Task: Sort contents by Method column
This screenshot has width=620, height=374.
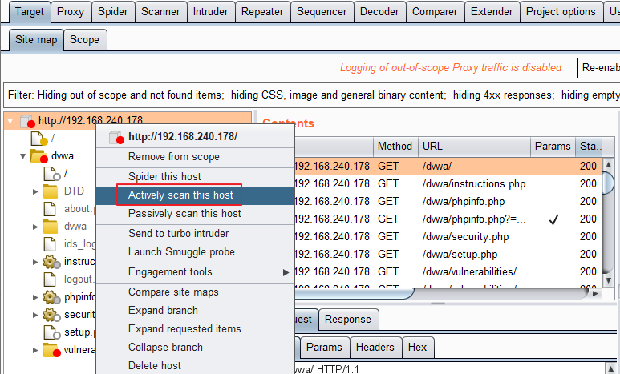Action: coord(395,147)
